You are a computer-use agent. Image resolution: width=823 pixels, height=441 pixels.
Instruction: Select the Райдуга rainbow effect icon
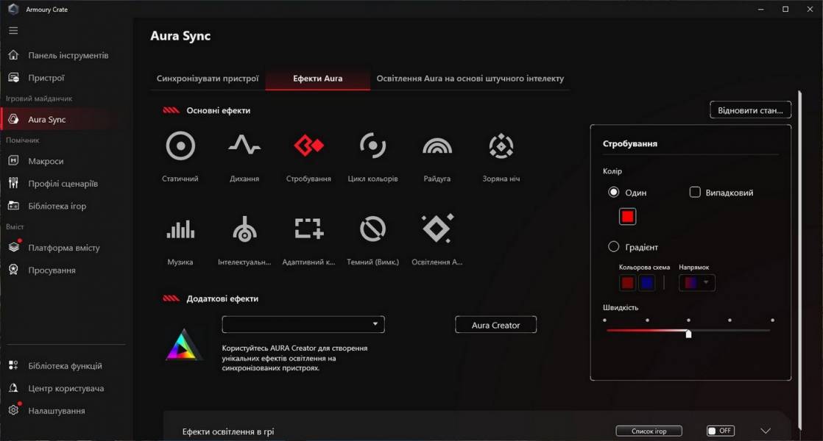[x=437, y=146]
